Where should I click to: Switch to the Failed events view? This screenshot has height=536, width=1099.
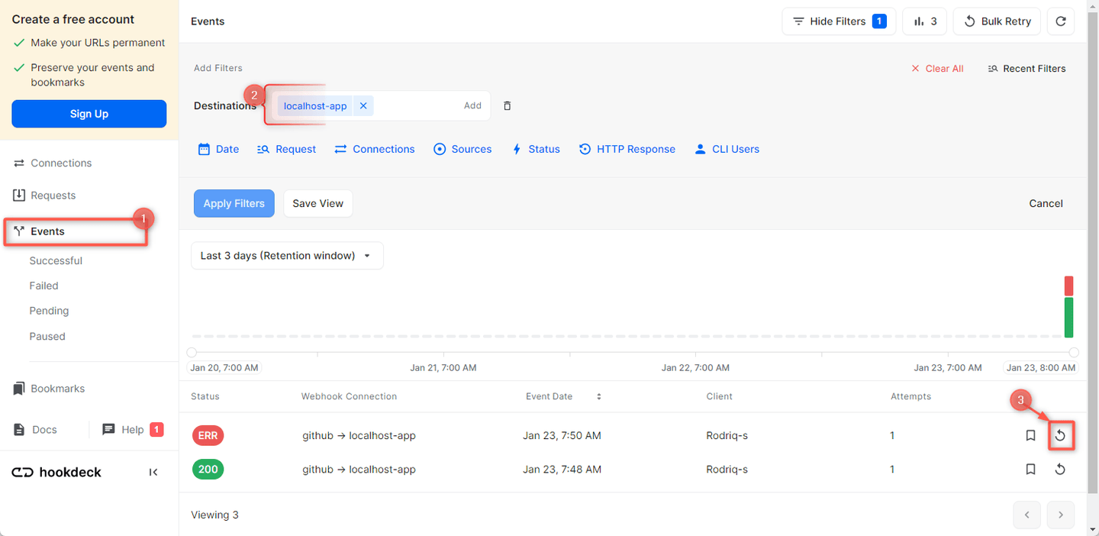tap(44, 285)
